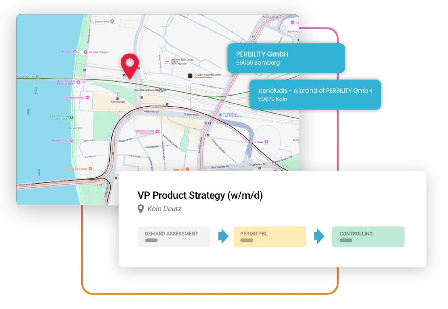
Task: Click the Rheinufer camera marker icon
Action: (x=75, y=52)
